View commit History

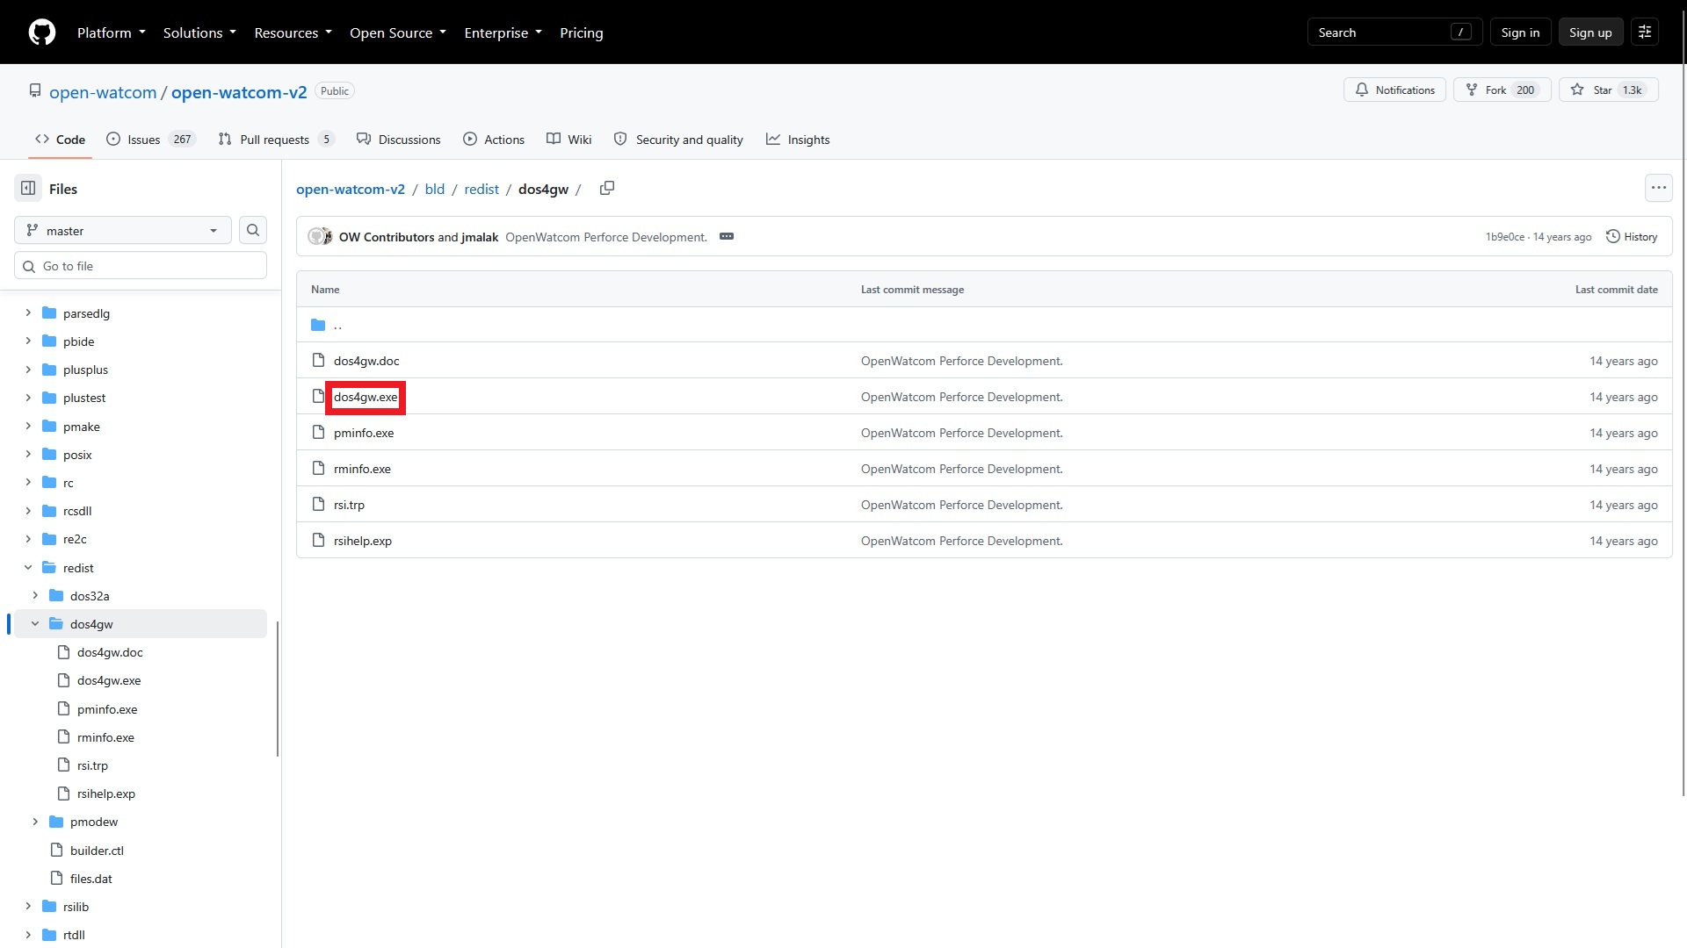click(1632, 237)
